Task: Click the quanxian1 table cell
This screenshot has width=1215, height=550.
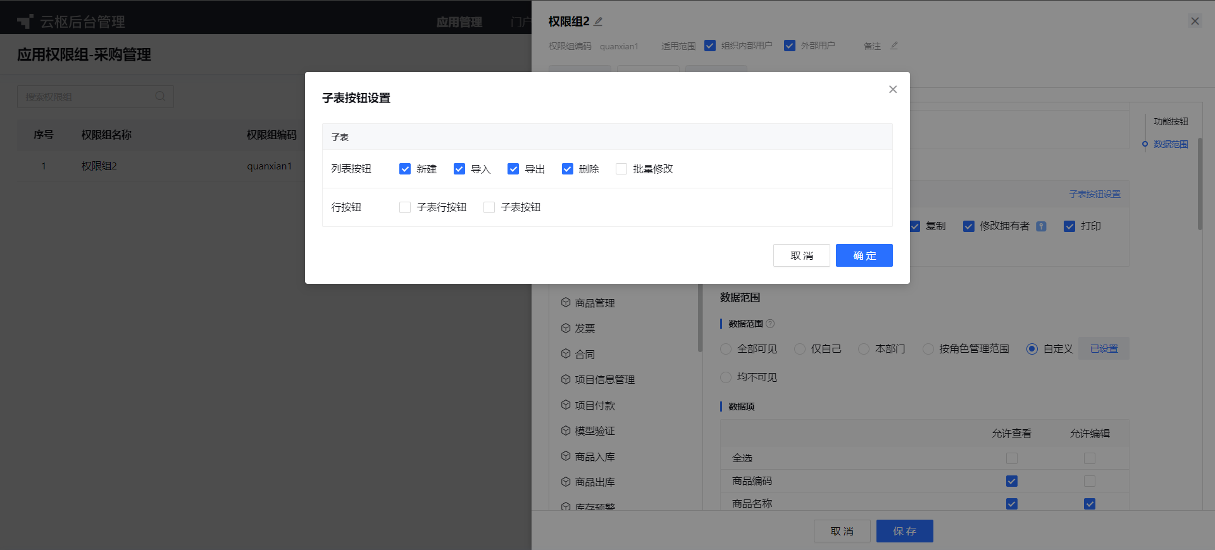Action: [x=270, y=166]
